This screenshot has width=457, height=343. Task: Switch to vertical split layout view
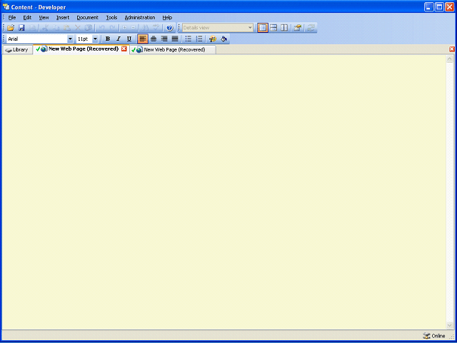pyautogui.click(x=284, y=28)
